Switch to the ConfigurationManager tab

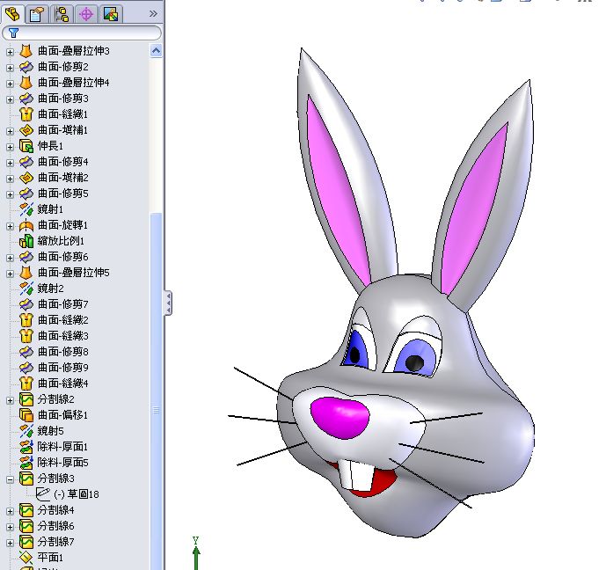tap(61, 14)
